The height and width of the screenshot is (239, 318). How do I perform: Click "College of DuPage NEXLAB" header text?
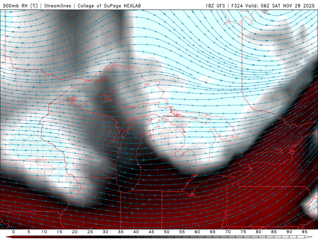[109, 6]
